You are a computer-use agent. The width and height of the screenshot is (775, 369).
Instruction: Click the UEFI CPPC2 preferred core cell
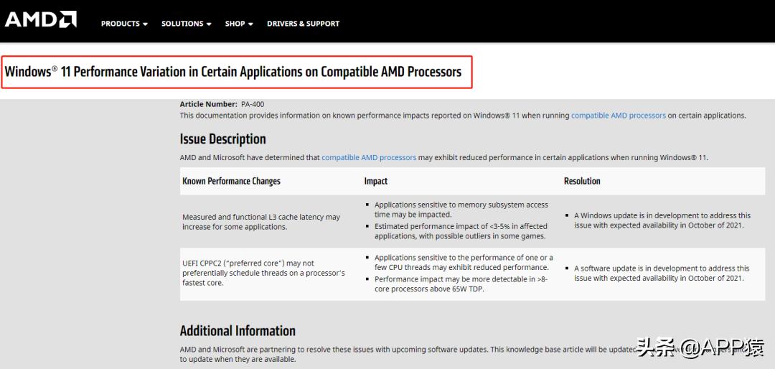point(263,273)
